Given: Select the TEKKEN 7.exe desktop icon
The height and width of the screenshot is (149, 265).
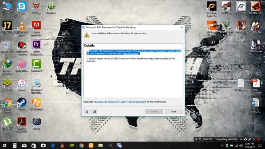Looking at the screenshot, I should click(x=255, y=7).
